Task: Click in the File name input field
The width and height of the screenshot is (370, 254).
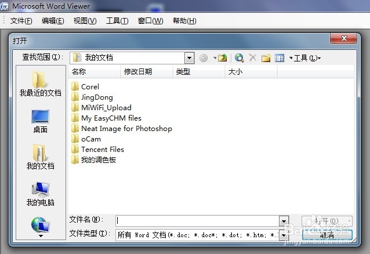Action: tap(198, 221)
